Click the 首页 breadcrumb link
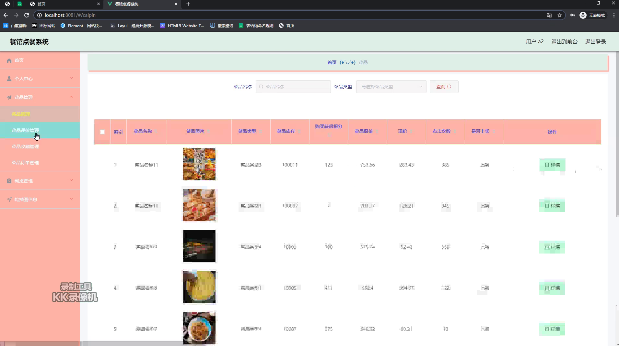The image size is (619, 346). pyautogui.click(x=332, y=62)
